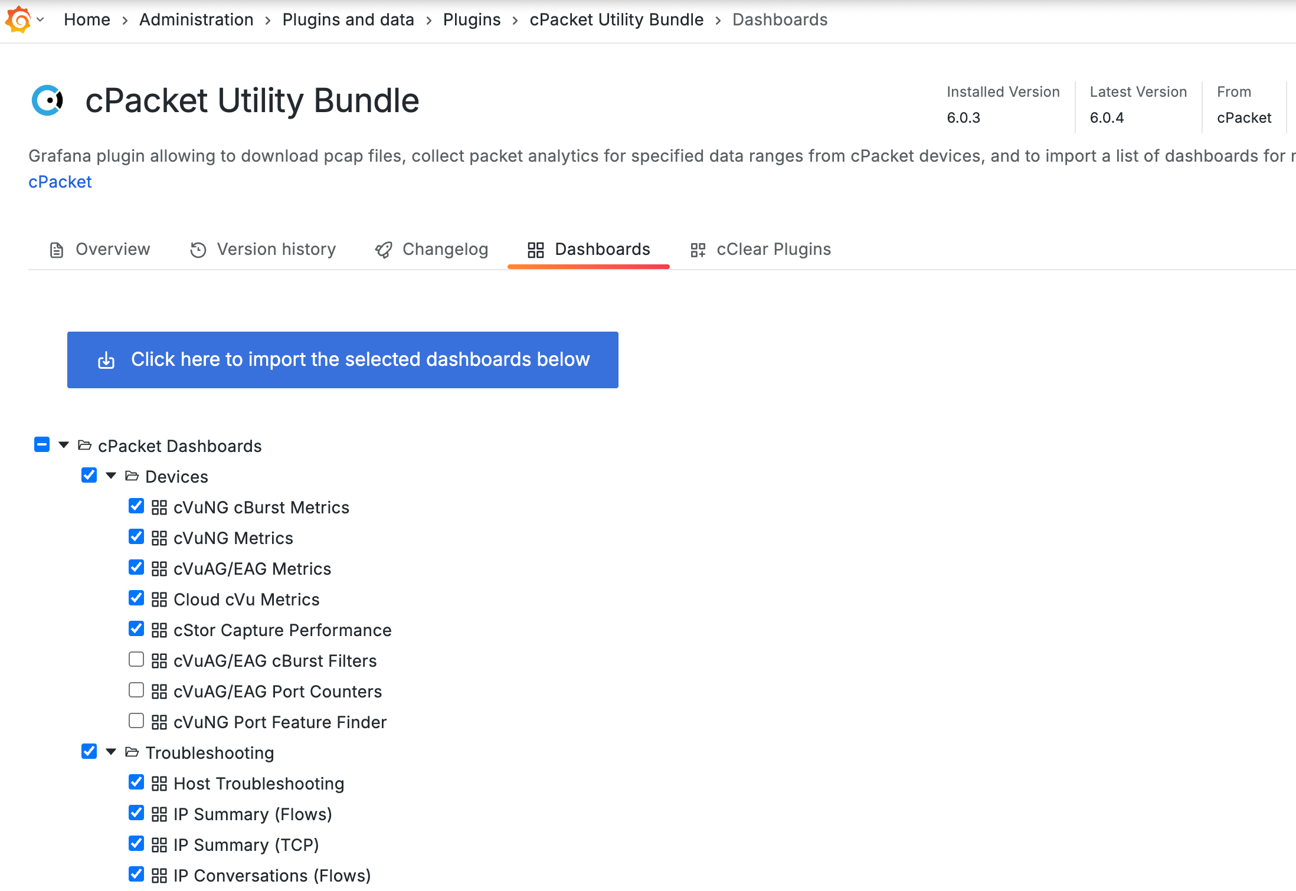The width and height of the screenshot is (1296, 891).
Task: Click the Plugins breadcrumb link
Action: pos(472,19)
